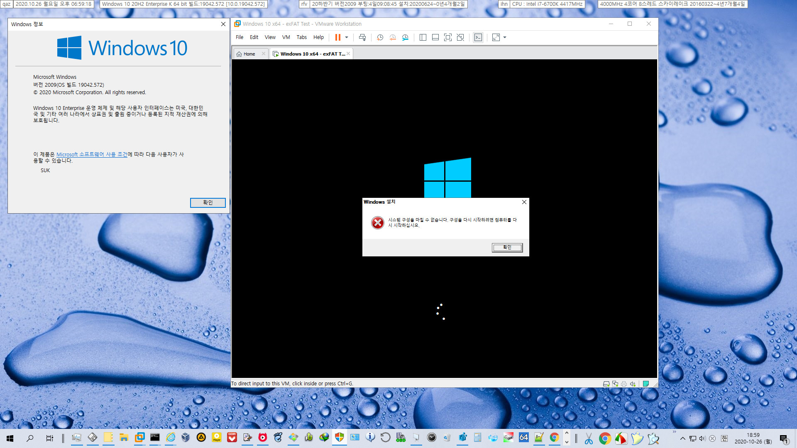The width and height of the screenshot is (797, 448).
Task: Revert to snapshot using the orange arrow clock icon
Action: tap(393, 37)
